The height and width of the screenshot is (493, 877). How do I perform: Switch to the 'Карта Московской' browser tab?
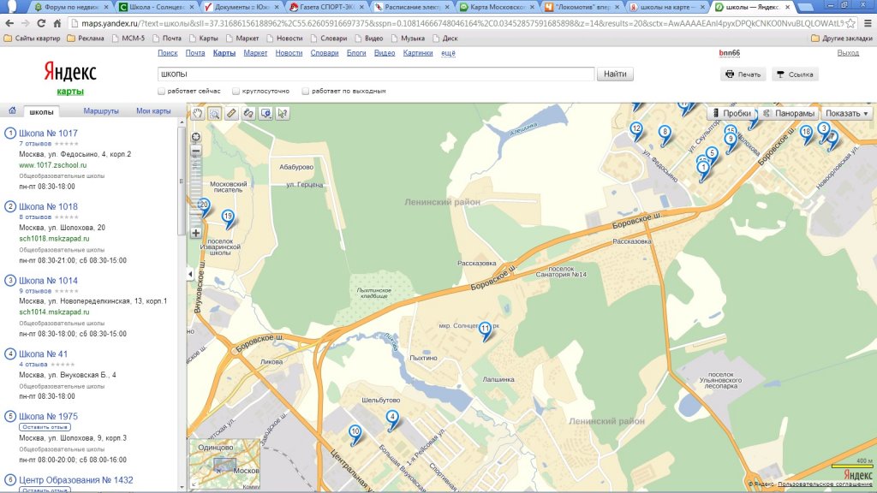click(498, 7)
